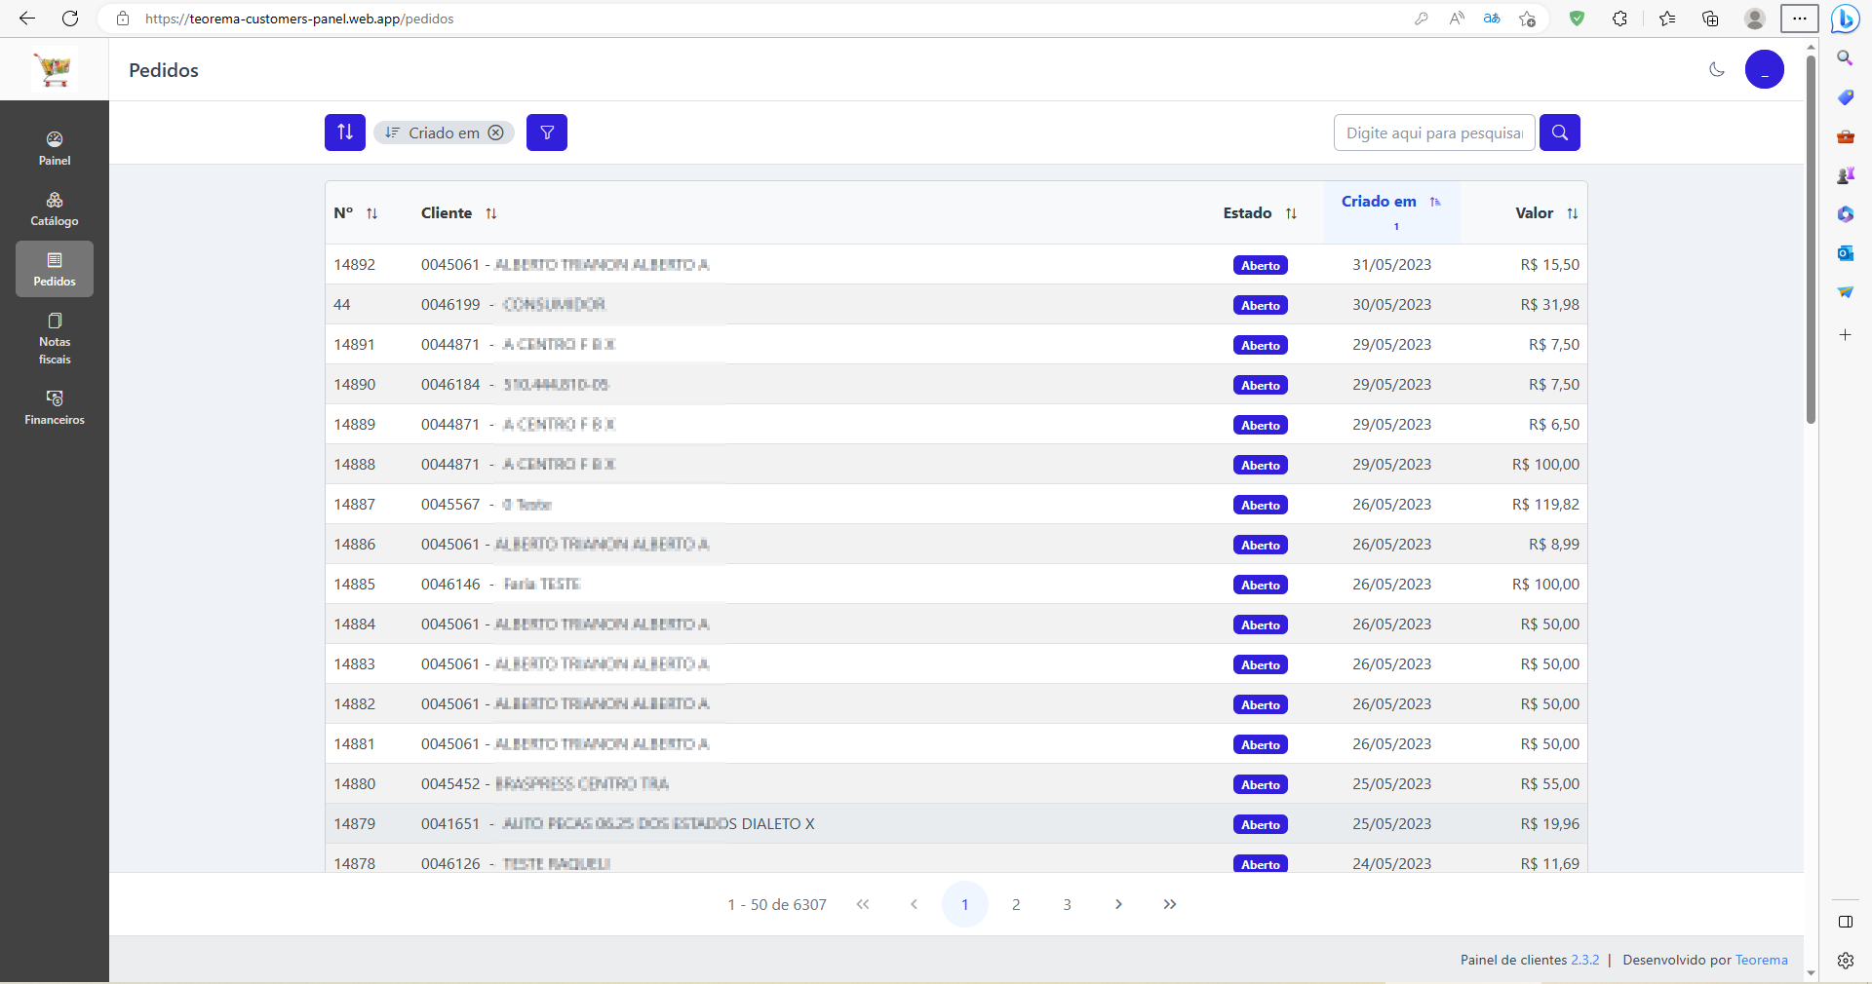
Task: Toggle sorting on the Nº column
Action: coord(371,213)
